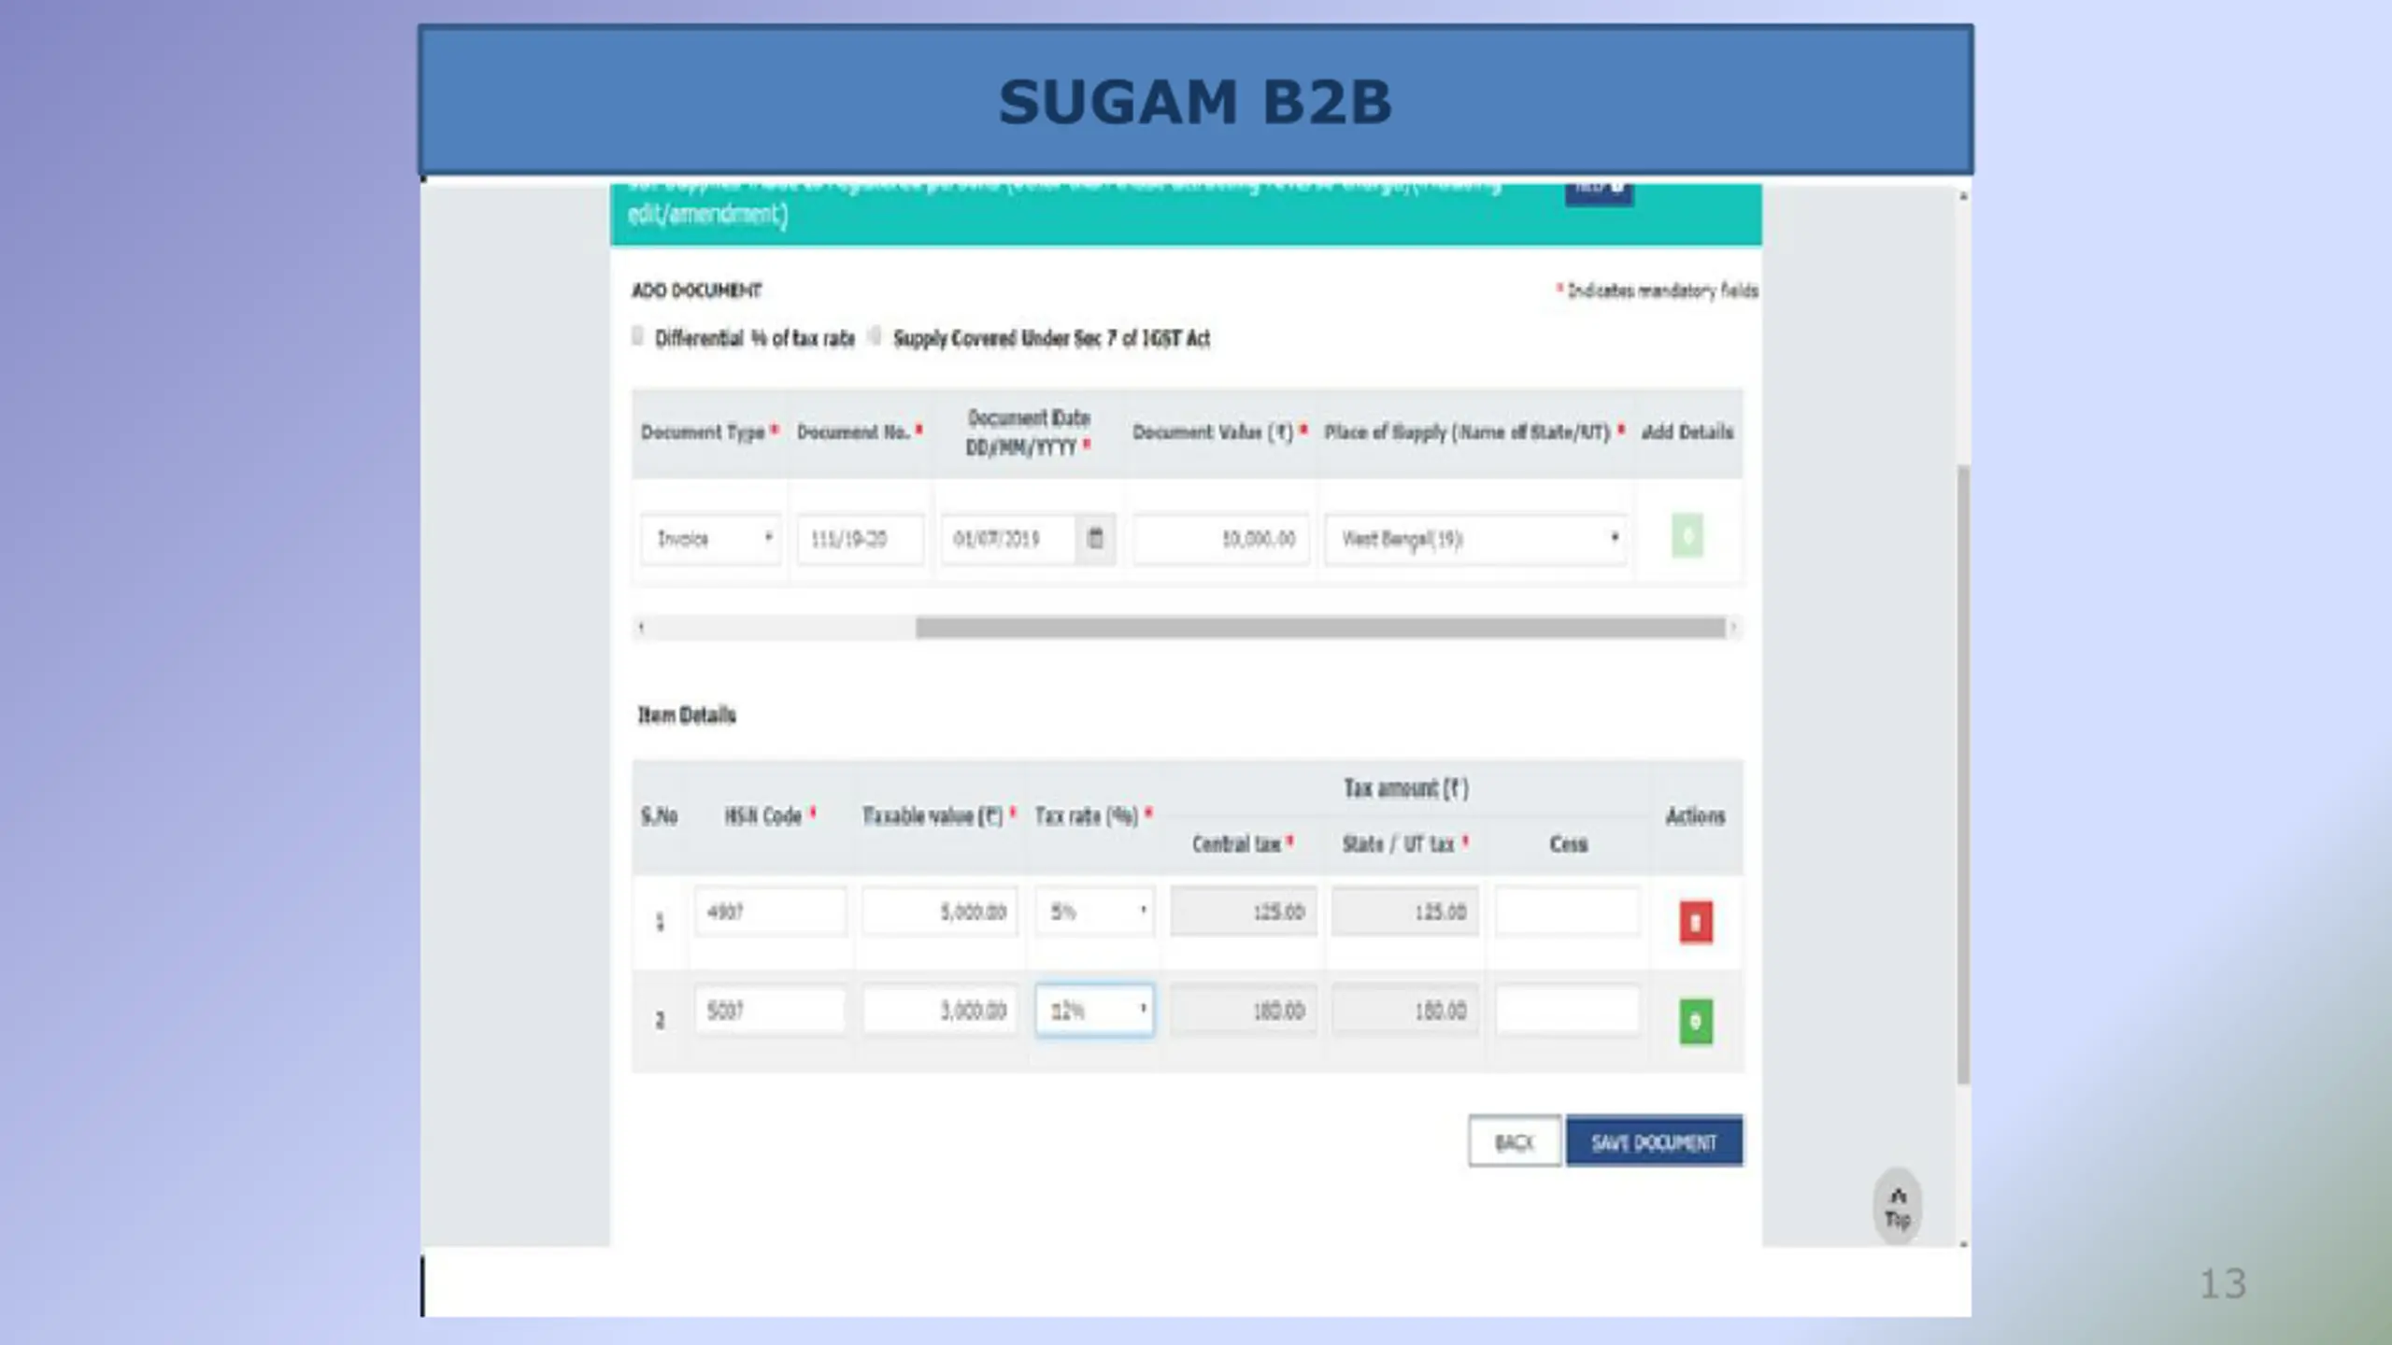Screen dimensions: 2392x1345
Task: Click the Document No. input field
Action: click(860, 539)
